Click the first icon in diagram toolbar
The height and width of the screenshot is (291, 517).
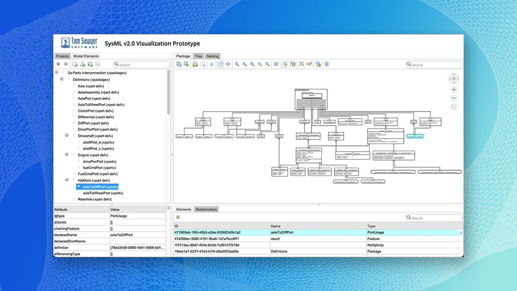(x=179, y=64)
